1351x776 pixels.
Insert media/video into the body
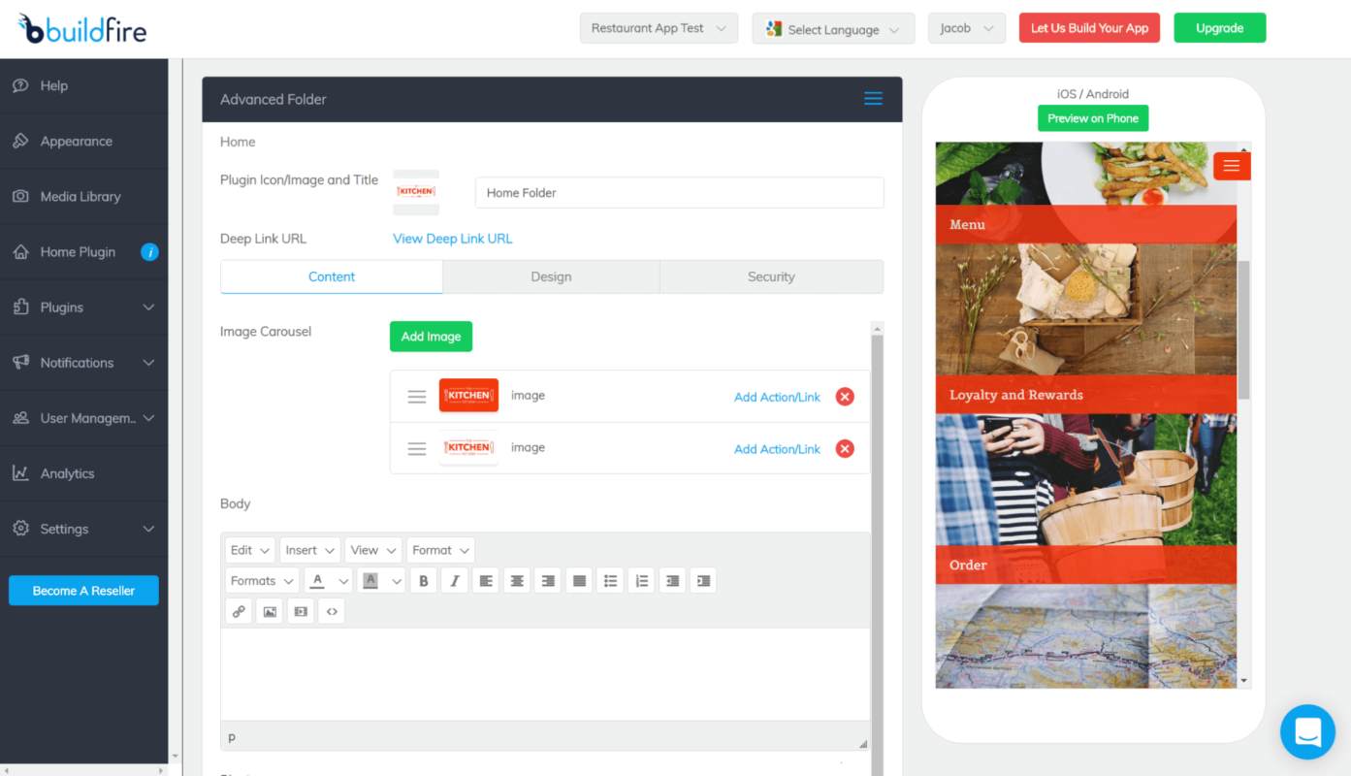tap(301, 612)
